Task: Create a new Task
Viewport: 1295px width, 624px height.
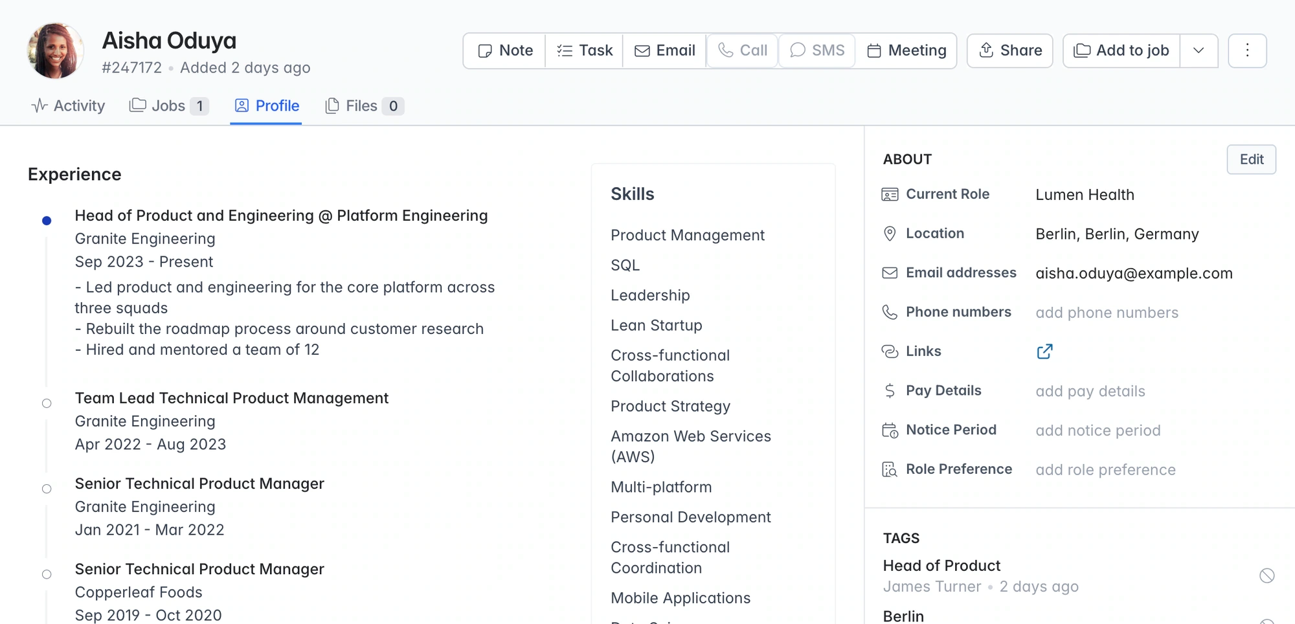Action: point(584,50)
